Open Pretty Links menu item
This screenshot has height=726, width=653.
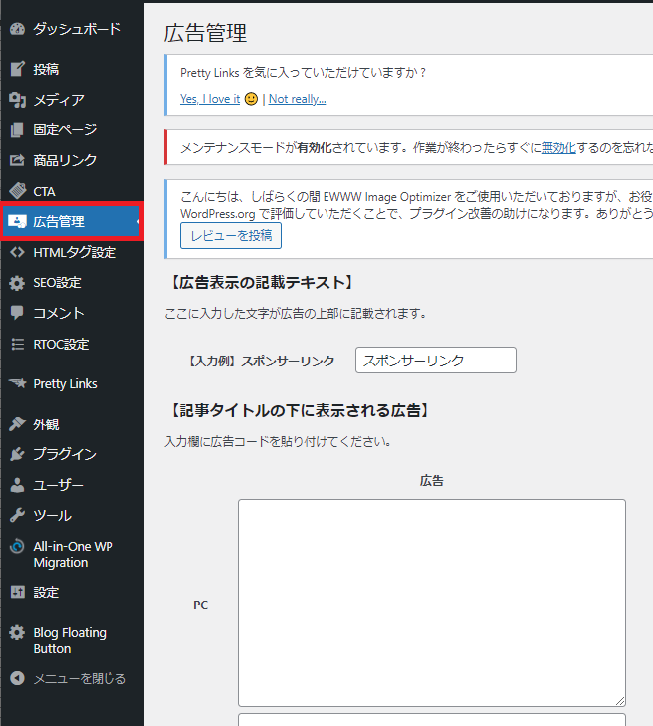[x=73, y=383]
